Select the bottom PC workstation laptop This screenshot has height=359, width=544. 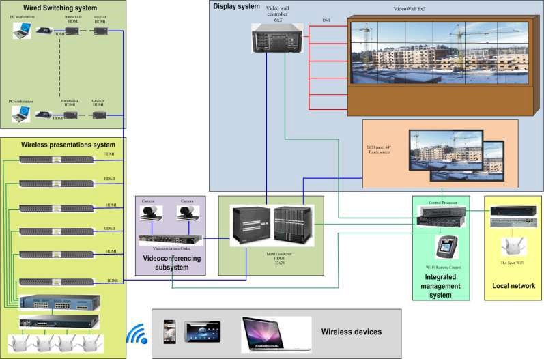pos(22,115)
